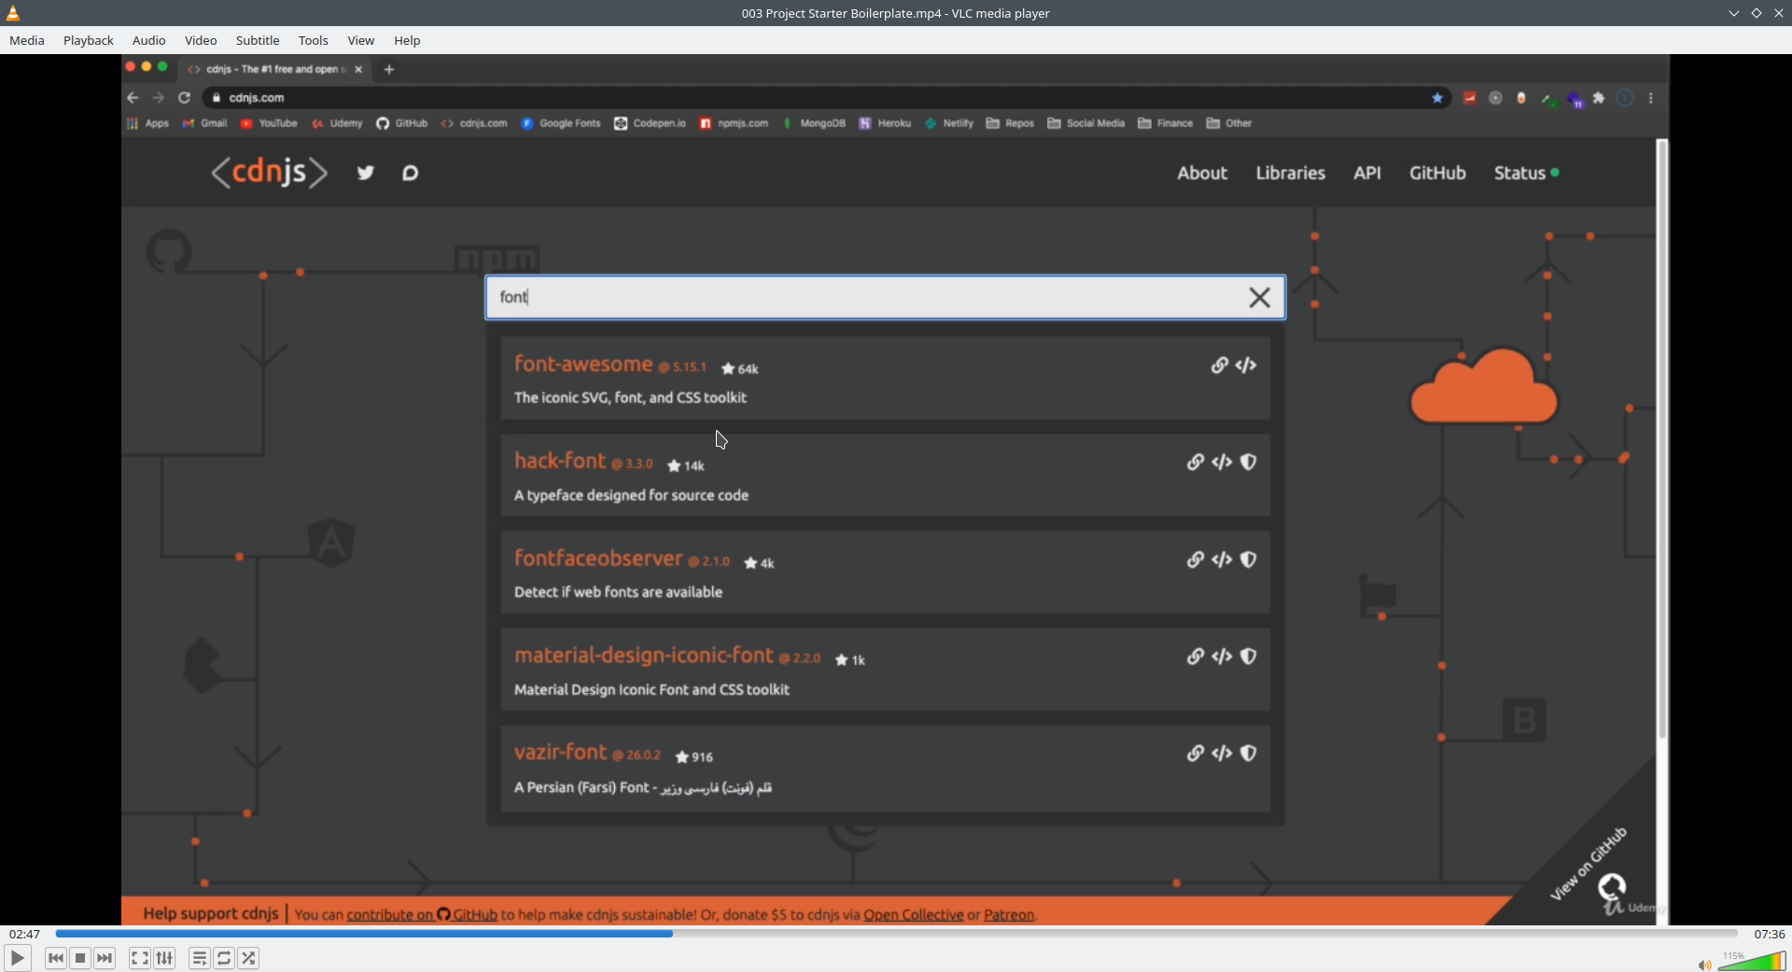1792x972 pixels.
Task: Open the Google Fonts bookmark
Action: [561, 123]
